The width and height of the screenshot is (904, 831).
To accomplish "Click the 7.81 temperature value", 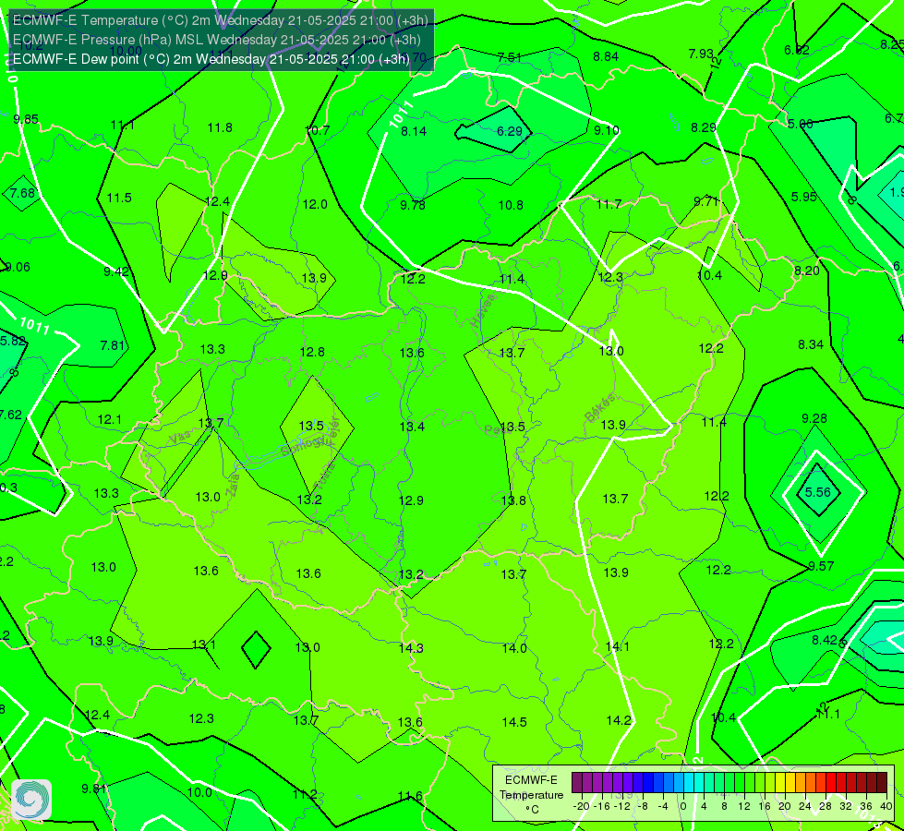I will 113,345.
